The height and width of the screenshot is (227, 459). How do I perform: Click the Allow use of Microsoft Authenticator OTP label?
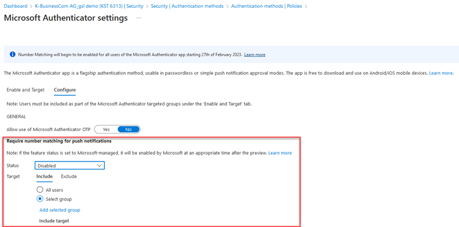(x=48, y=129)
